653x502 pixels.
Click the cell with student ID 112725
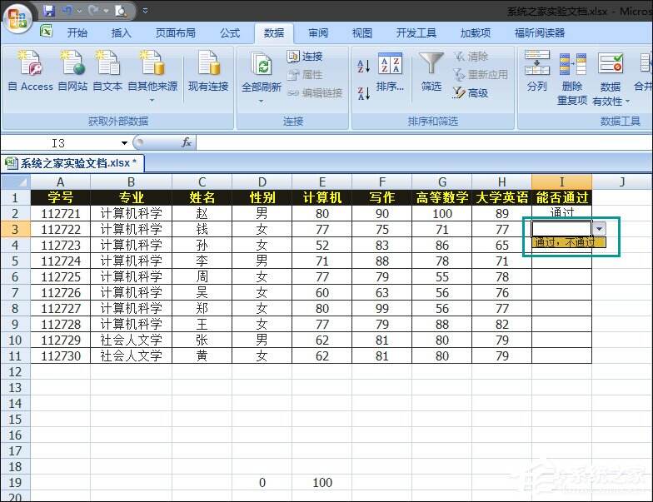60,276
